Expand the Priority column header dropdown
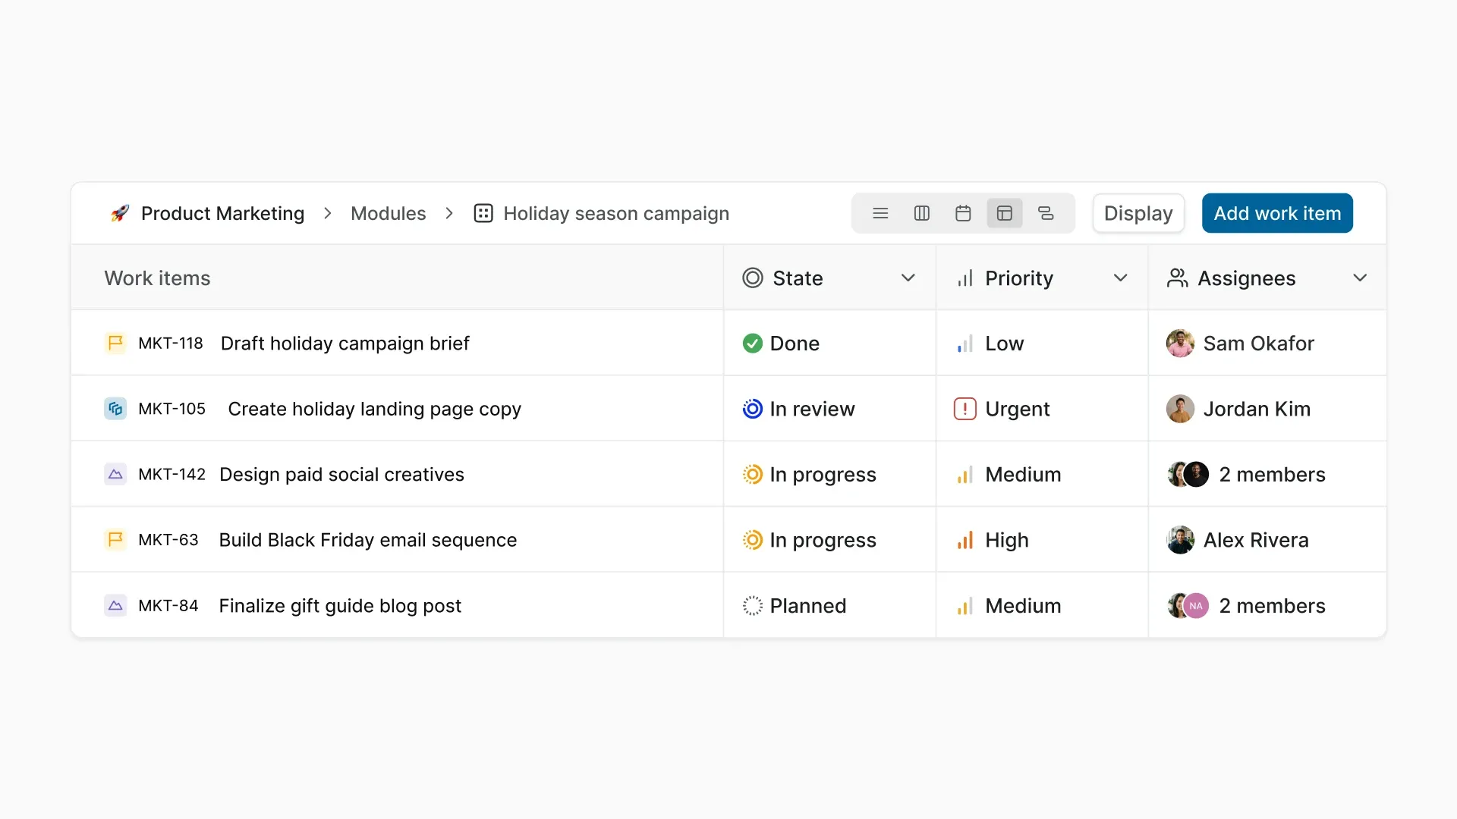The height and width of the screenshot is (819, 1457). [1120, 278]
